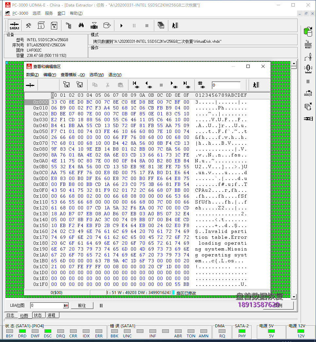Click the paste icon in sector editor
This screenshot has height=342, width=316.
[x=121, y=85]
